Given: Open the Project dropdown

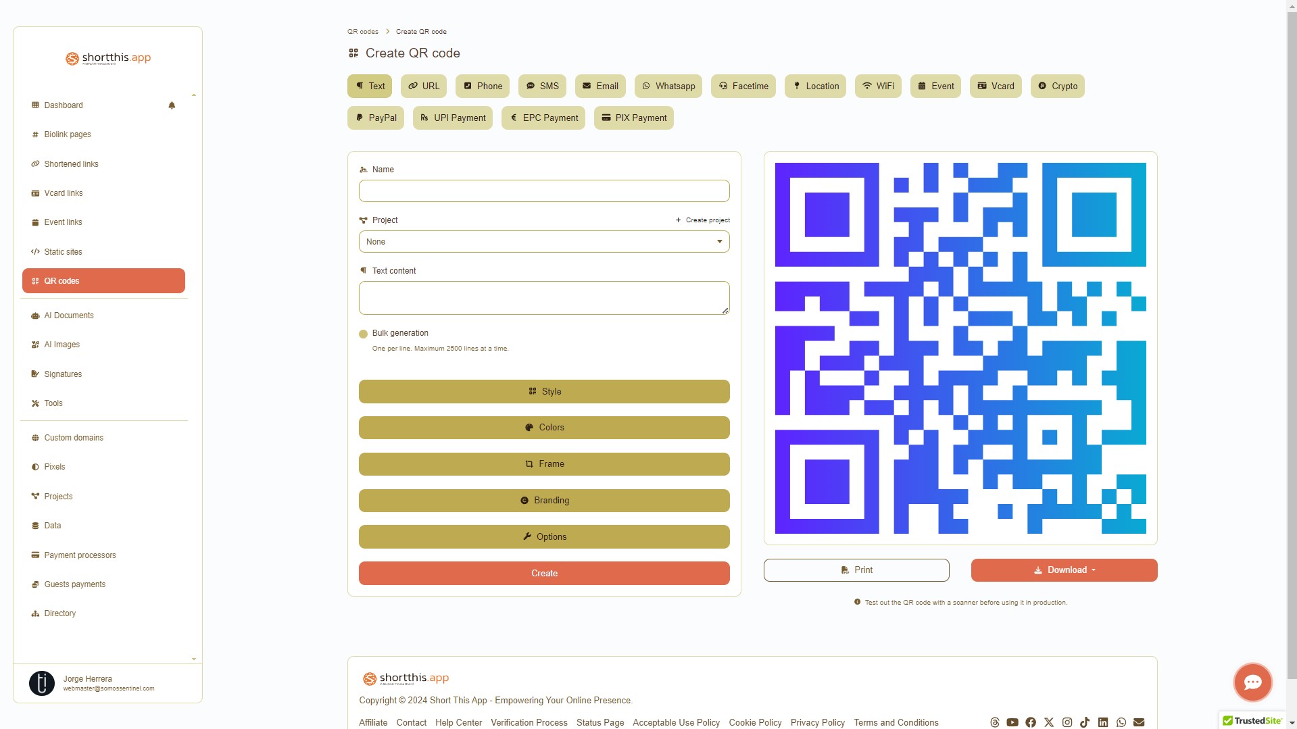Looking at the screenshot, I should click(x=544, y=242).
